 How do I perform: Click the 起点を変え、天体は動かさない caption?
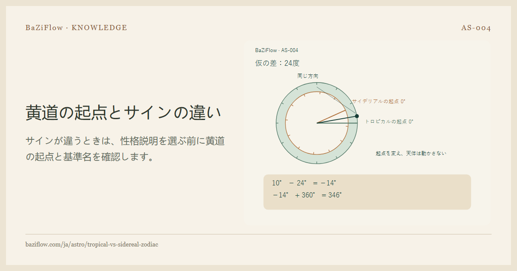click(x=411, y=153)
